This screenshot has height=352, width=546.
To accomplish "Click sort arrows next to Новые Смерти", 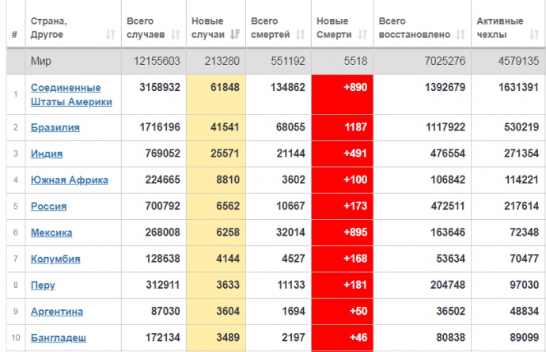I will 362,35.
